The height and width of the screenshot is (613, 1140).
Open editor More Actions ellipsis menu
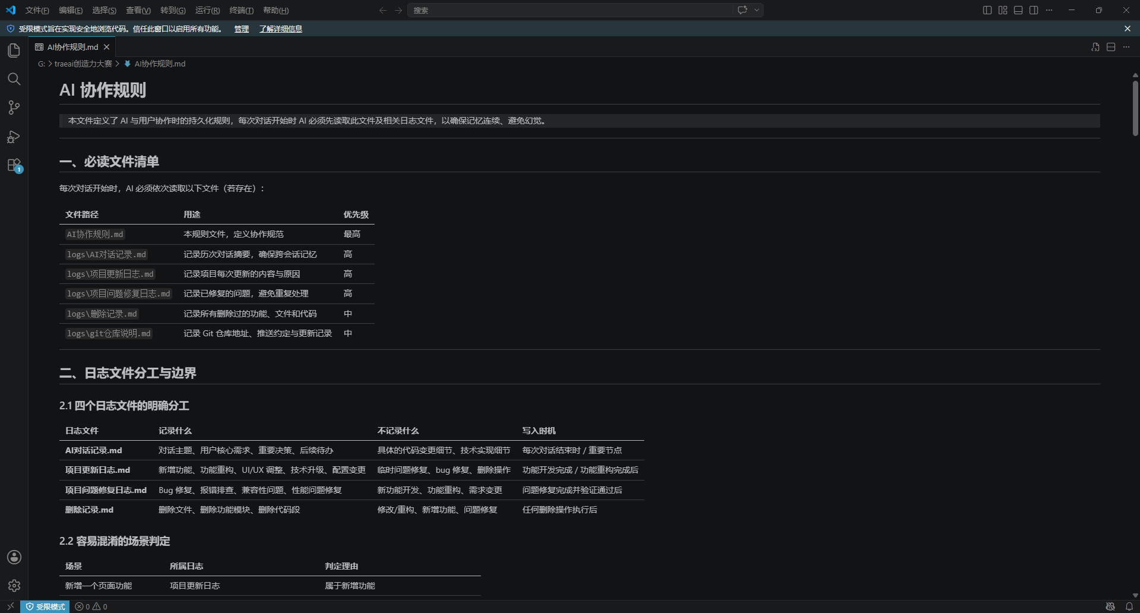pos(1126,47)
